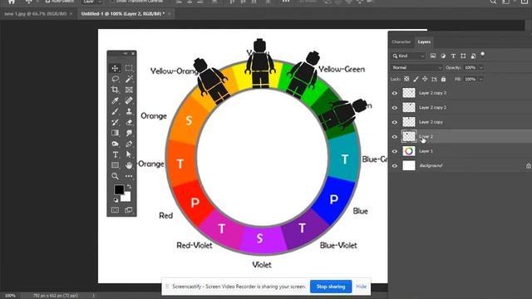Select the Zoom tool
The width and height of the screenshot is (532, 299).
click(115, 176)
